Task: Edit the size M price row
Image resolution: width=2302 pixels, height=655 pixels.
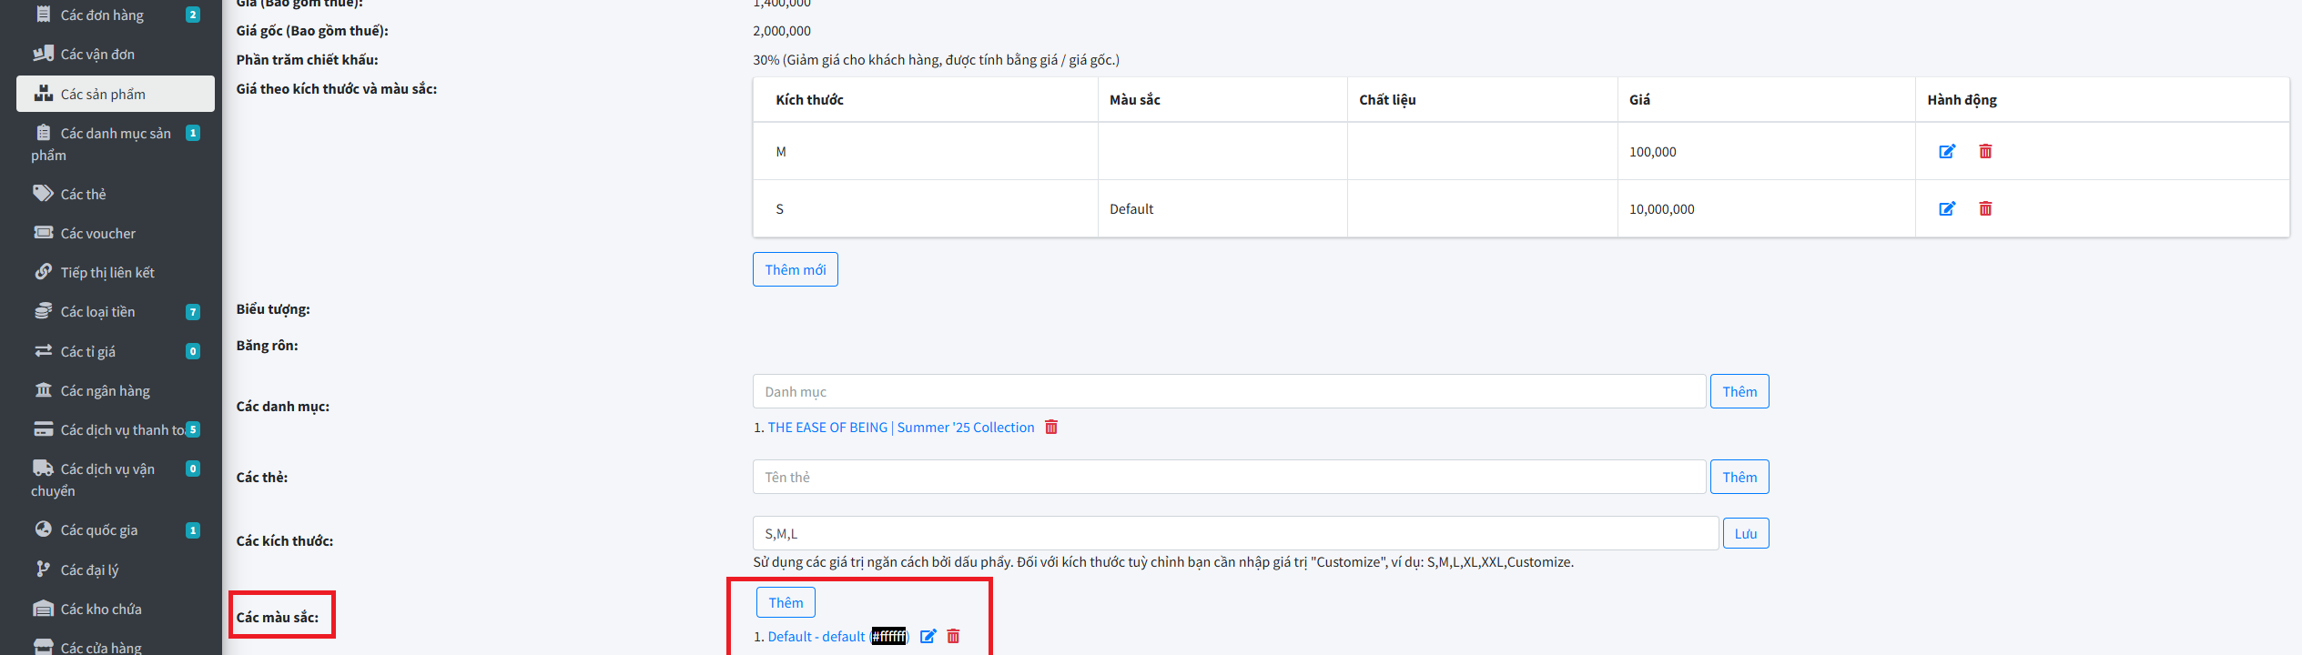Action: 1947,152
